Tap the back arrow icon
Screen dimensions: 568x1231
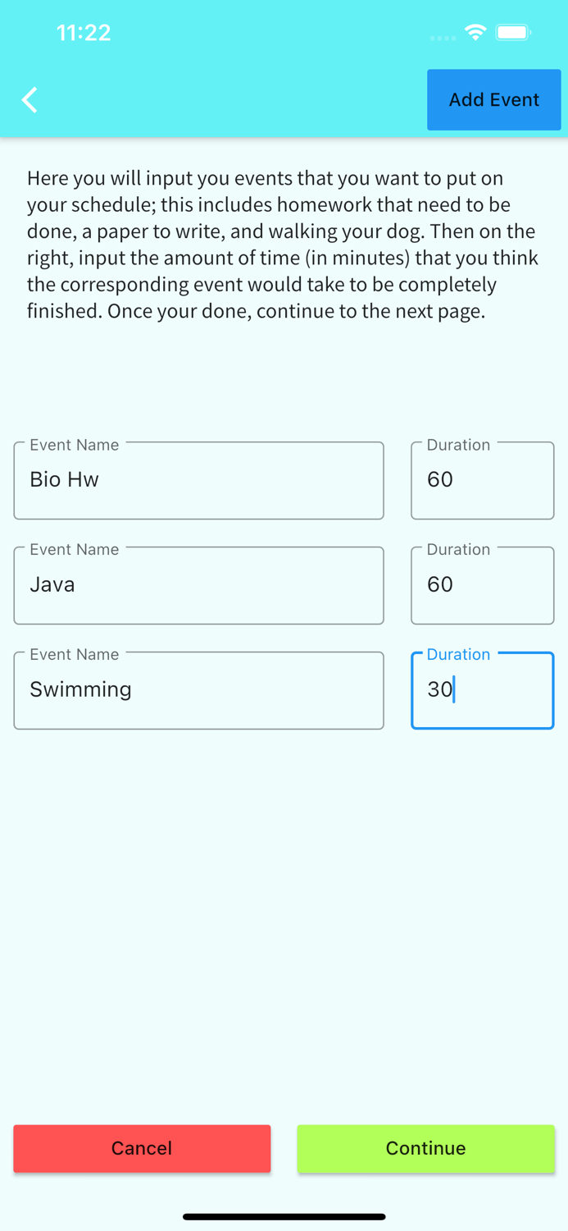pyautogui.click(x=30, y=100)
